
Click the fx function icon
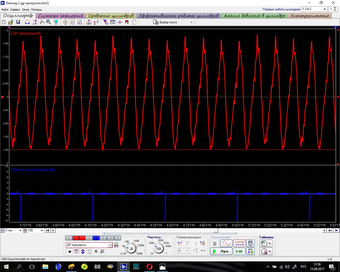pos(96,251)
